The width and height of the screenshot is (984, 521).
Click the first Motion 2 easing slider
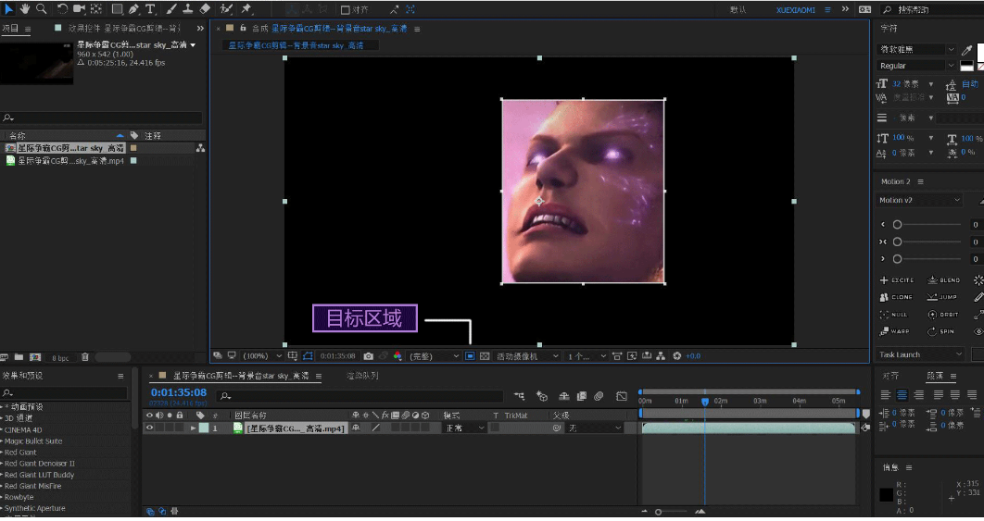pos(927,225)
